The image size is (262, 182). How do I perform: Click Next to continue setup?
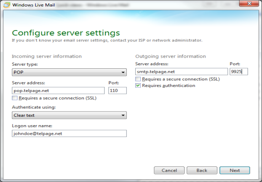(235, 170)
